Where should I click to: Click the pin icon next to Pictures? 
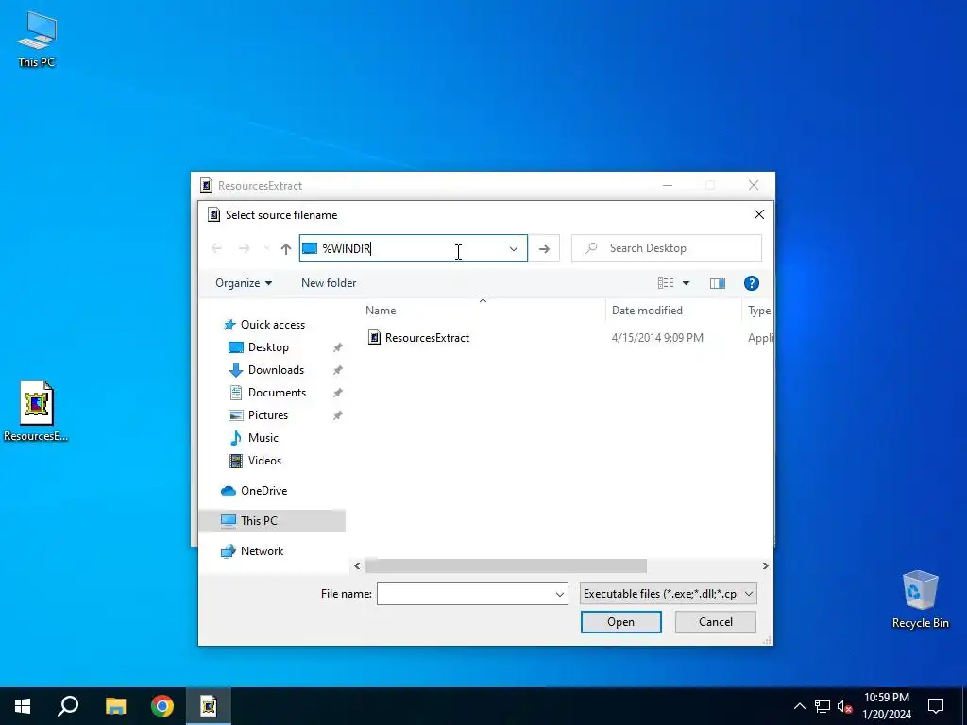pos(337,415)
